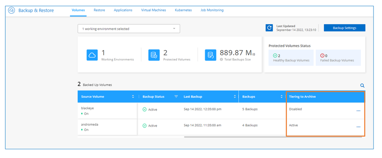This screenshot has height=158, width=382.
Task: Click the Backup & Restore cloud logo icon
Action: (x=11, y=10)
